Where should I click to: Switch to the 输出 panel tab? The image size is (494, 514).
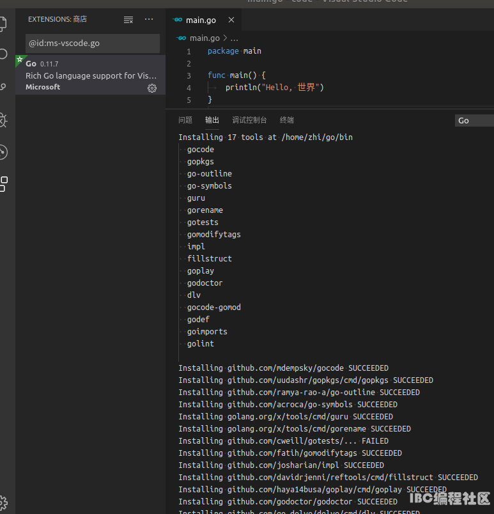212,120
